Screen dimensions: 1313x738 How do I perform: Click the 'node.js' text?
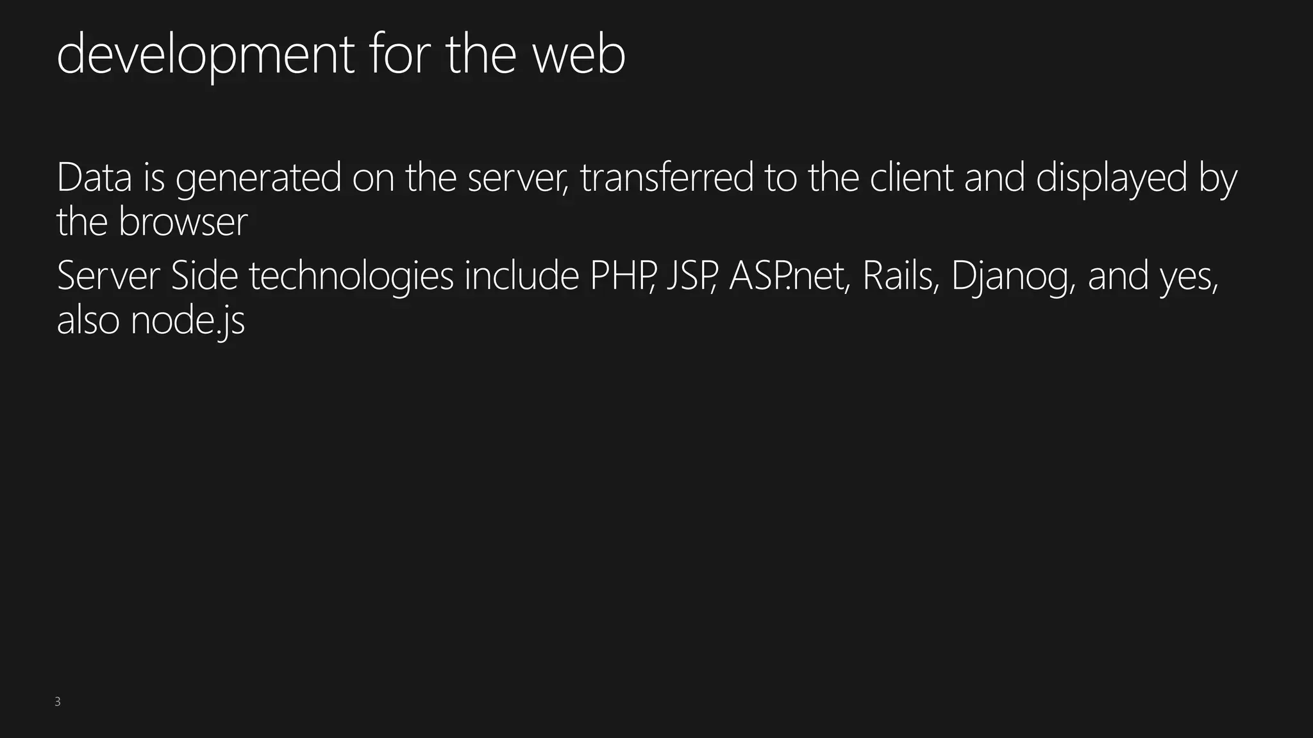(188, 321)
